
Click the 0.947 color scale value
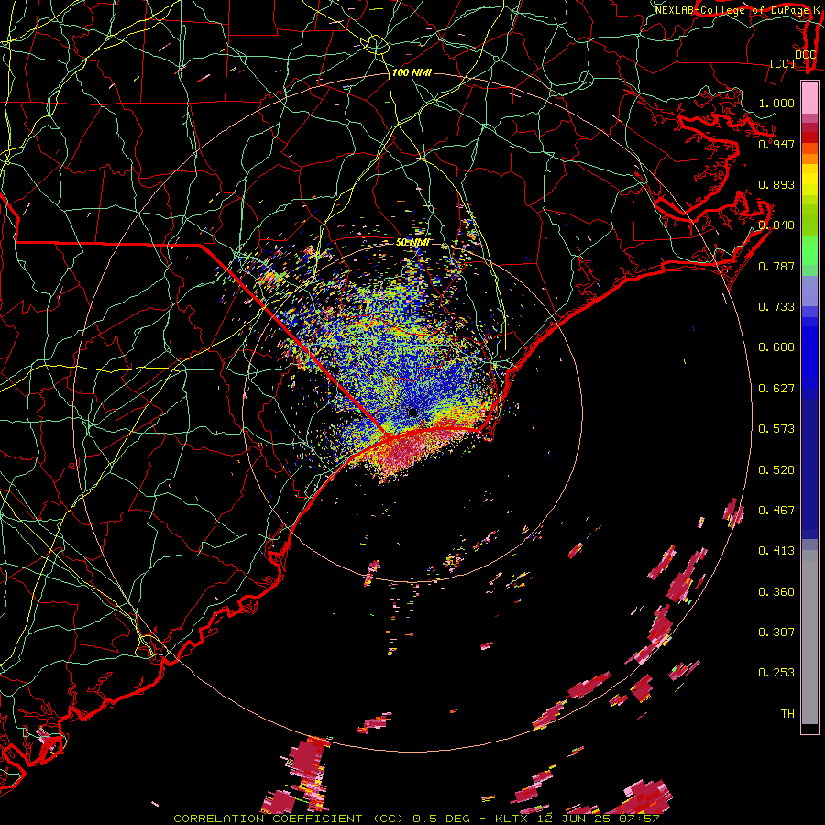pyautogui.click(x=776, y=144)
